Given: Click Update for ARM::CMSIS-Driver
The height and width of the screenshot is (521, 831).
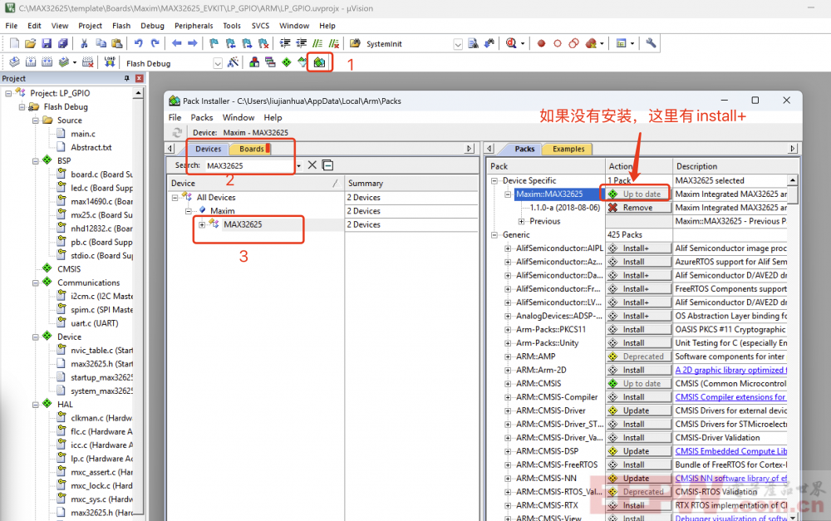Looking at the screenshot, I should coord(638,410).
